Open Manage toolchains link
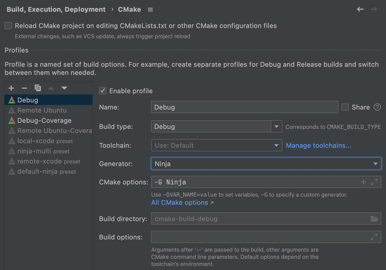 (319, 145)
